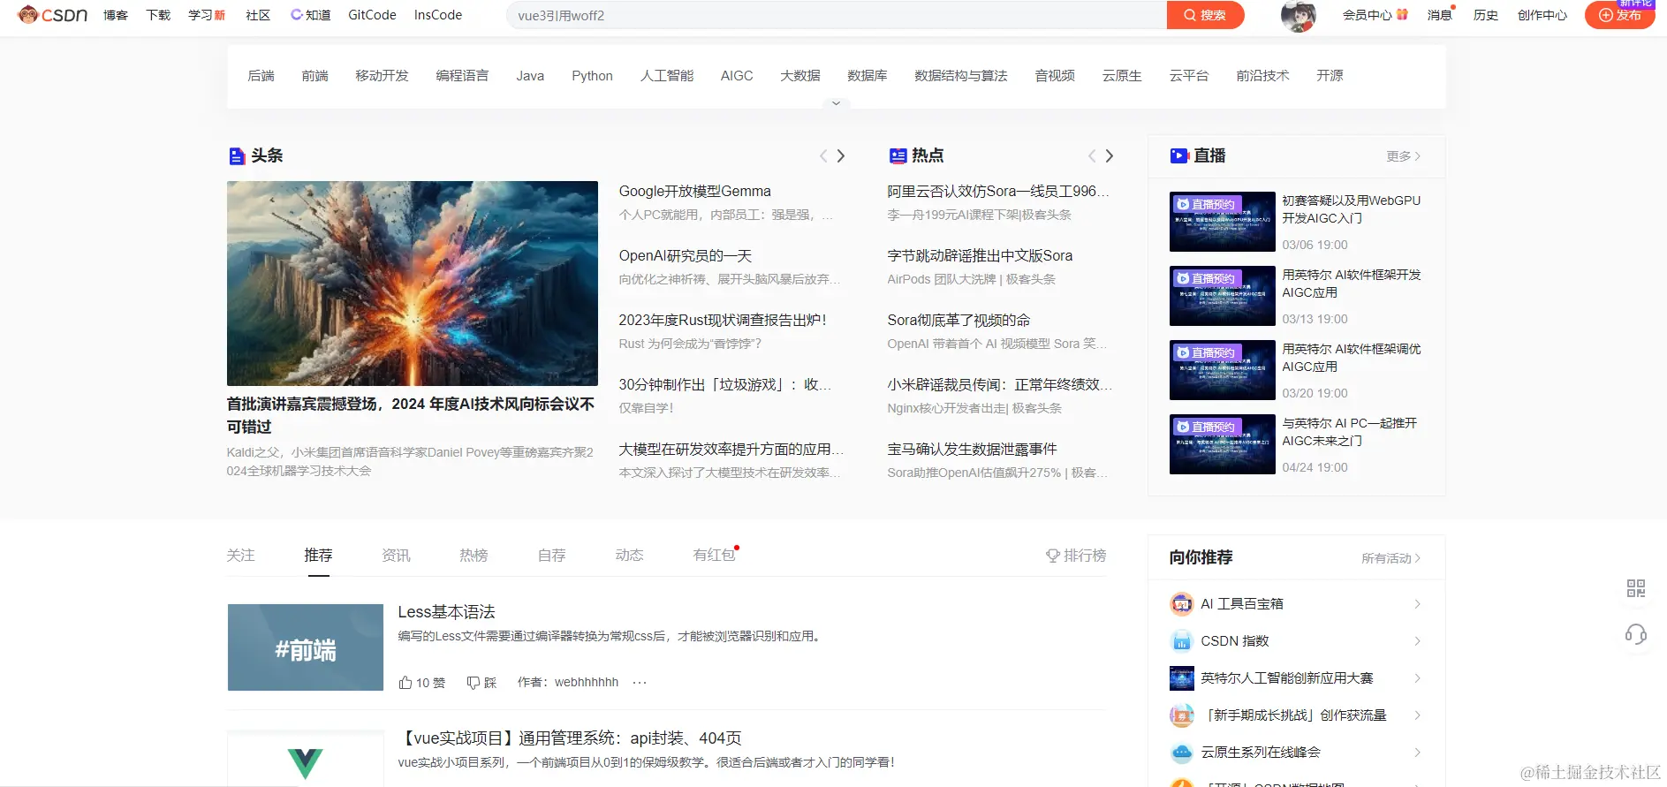Switch to the 关注 feed tab

240,556
